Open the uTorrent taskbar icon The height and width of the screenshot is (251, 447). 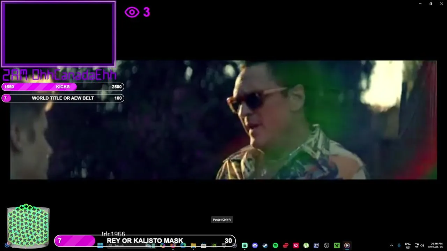pyautogui.click(x=306, y=245)
